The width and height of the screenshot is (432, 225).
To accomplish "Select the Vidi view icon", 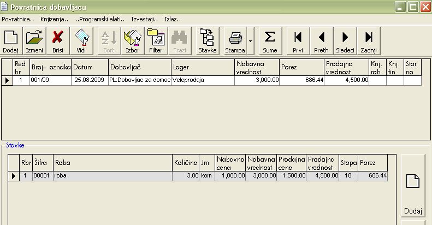I will 81,41.
